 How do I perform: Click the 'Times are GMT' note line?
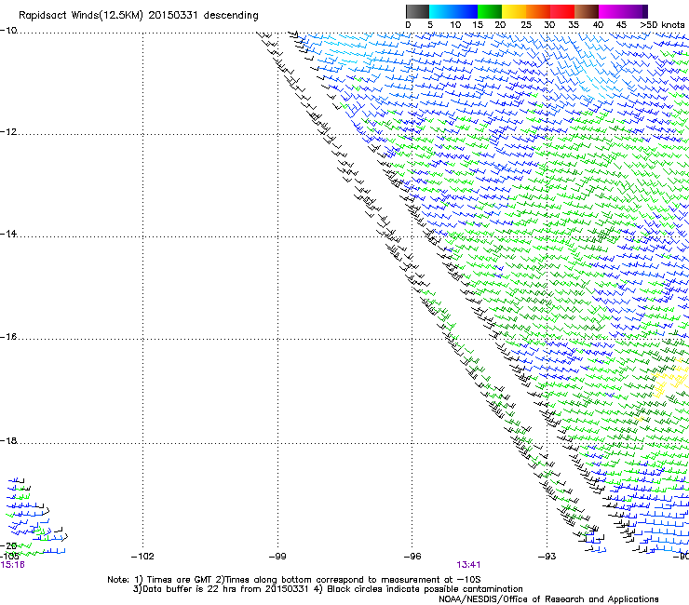click(294, 580)
